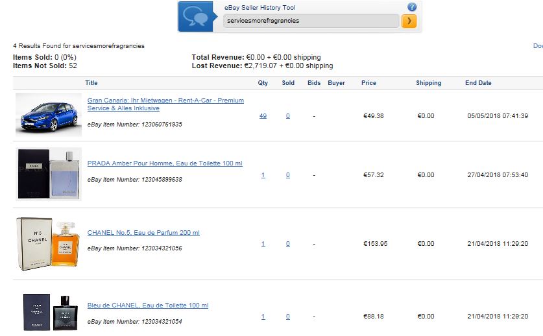Image resolution: width=543 pixels, height=336 pixels.
Task: Open the PRADA Amber perfume thumbnail
Action: point(49,174)
